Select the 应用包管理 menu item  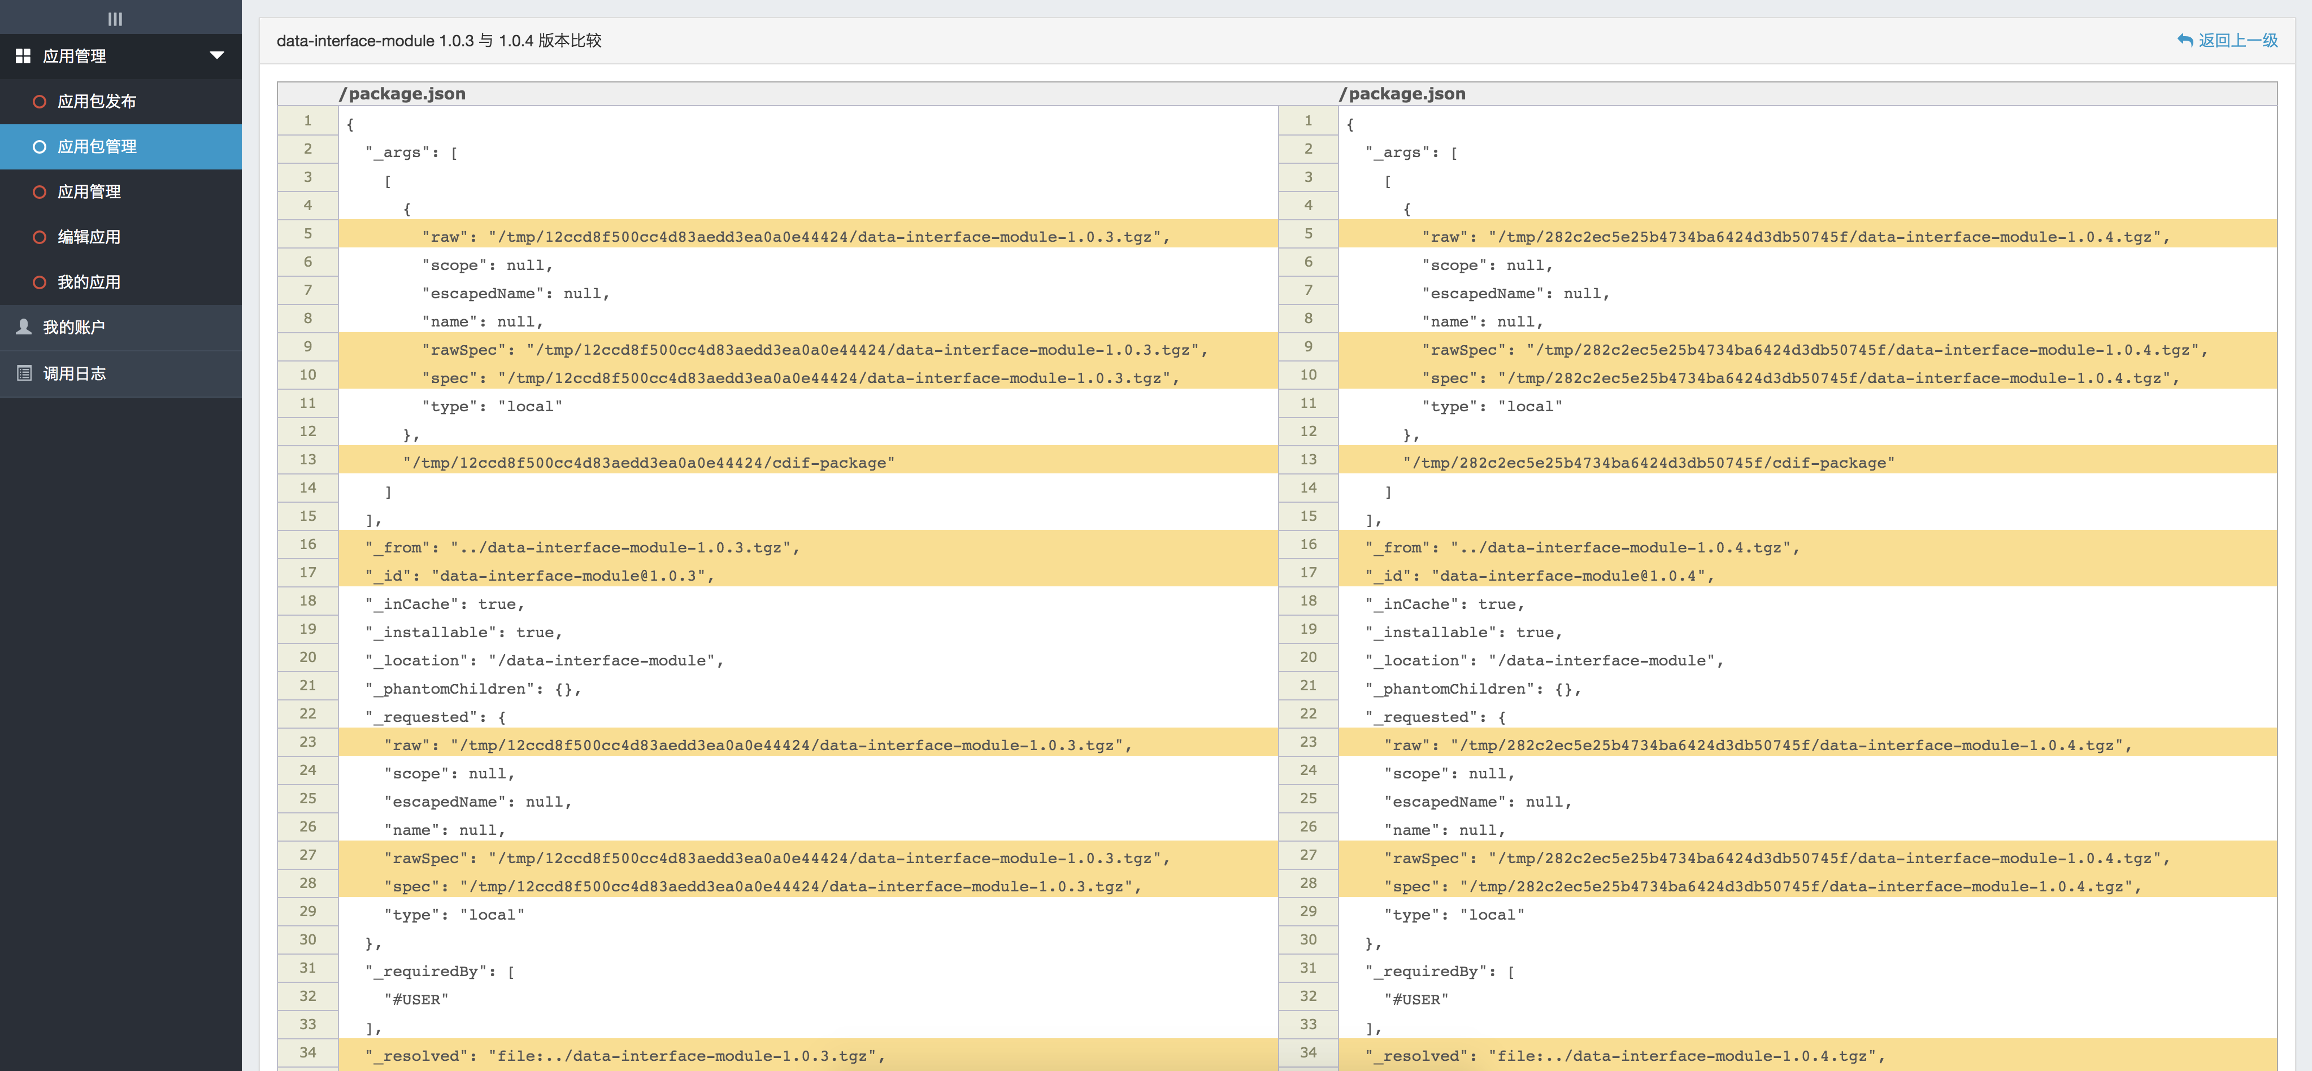click(120, 146)
